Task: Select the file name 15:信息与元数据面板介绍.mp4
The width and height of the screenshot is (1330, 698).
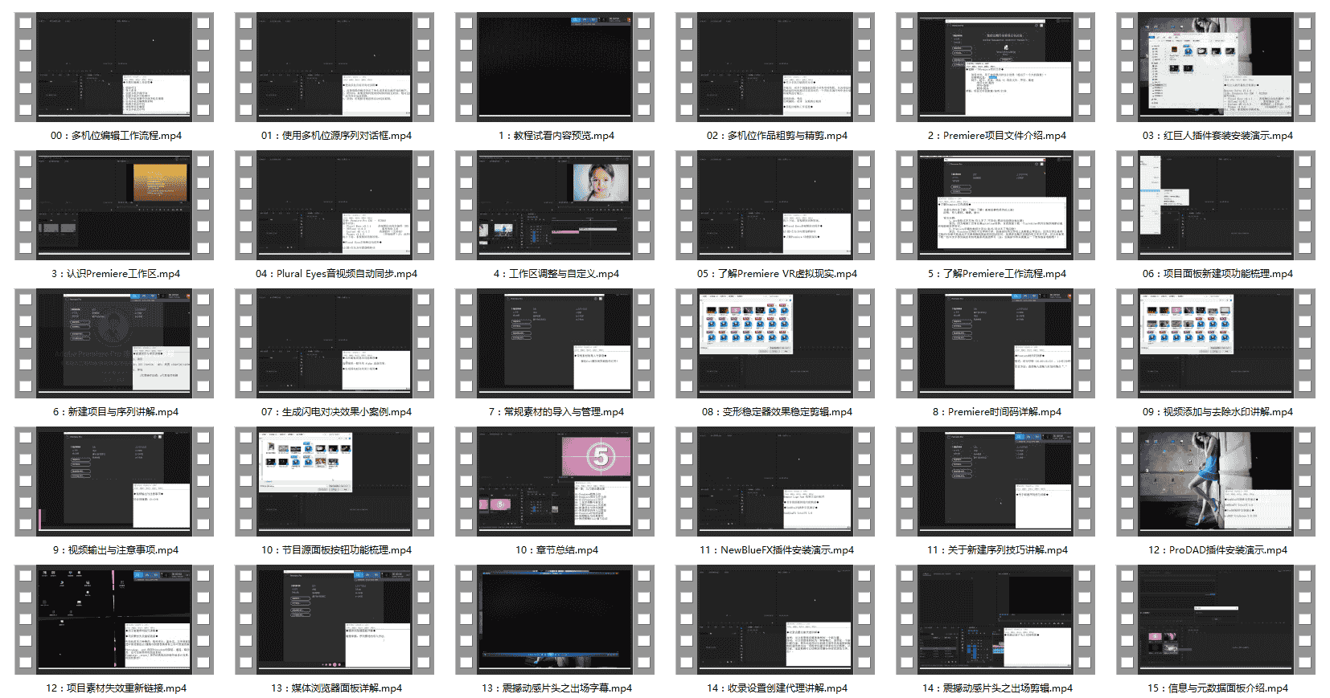Action: click(x=1217, y=688)
